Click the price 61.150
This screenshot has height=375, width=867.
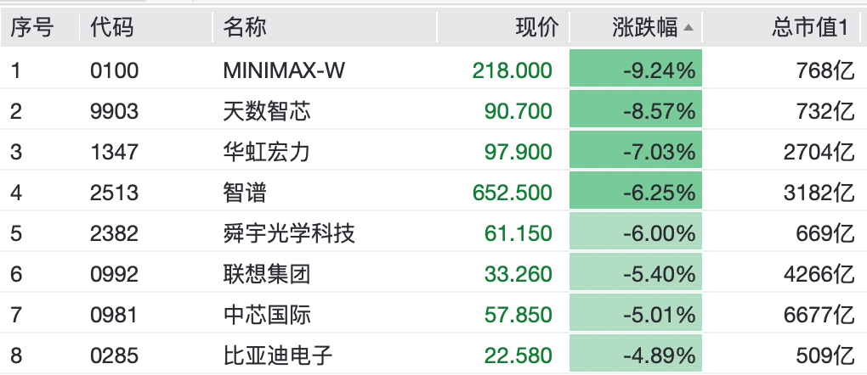[x=518, y=233]
